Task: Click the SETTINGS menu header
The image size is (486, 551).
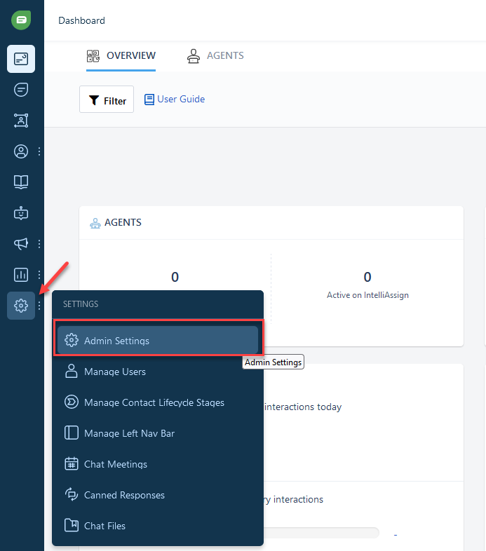Action: click(x=81, y=304)
